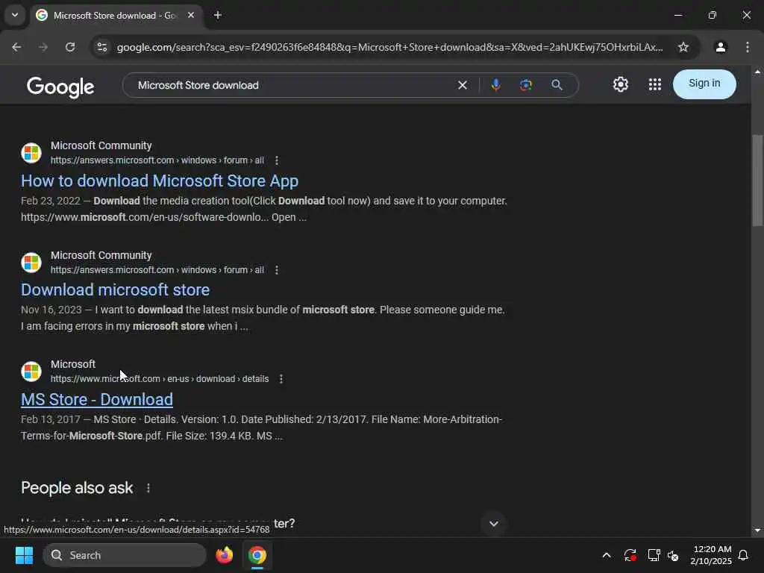
Task: Open 'MS Store - Download' result
Action: (x=97, y=400)
